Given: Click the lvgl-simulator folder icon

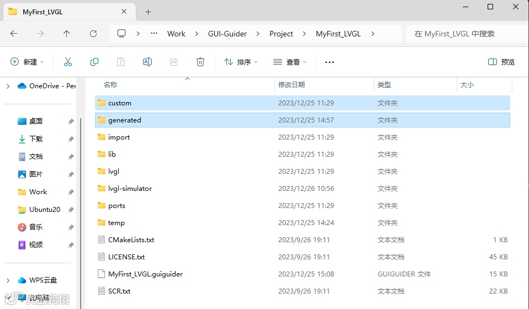Looking at the screenshot, I should coord(102,188).
